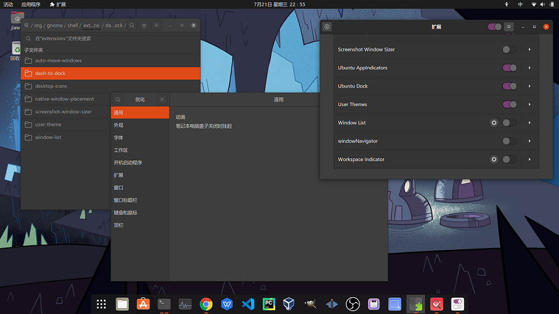Screen dimensions: 559x314
Task: Open WPS Office from the dock
Action: pos(227,304)
